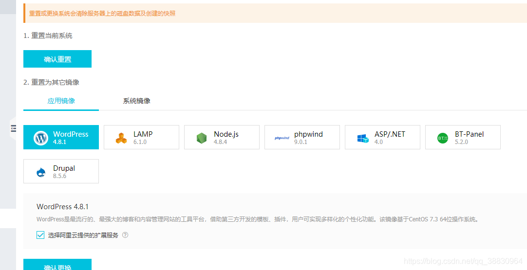Viewport: 527px width, 270px height.
Task: Click the heading 2. 重置为其它镜像
Action: click(x=52, y=82)
